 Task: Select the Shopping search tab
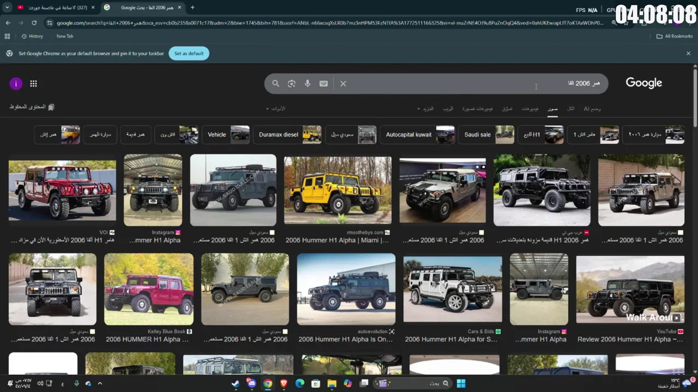[507, 108]
